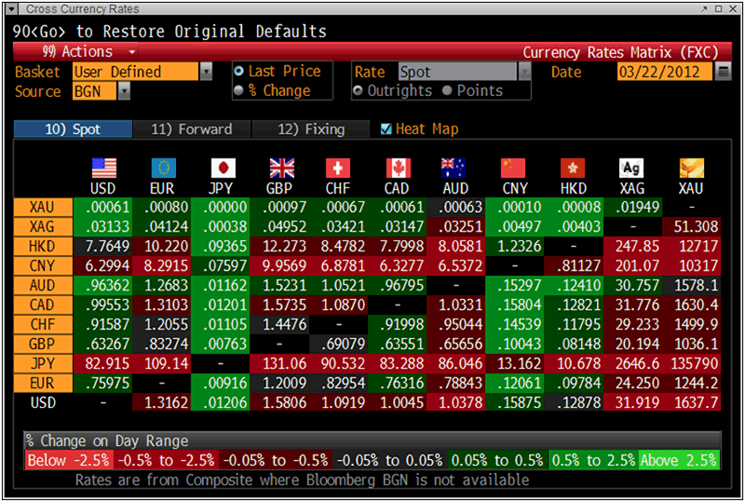
Task: Click the 1.0331 CAD/AUD cell
Action: [x=456, y=305]
